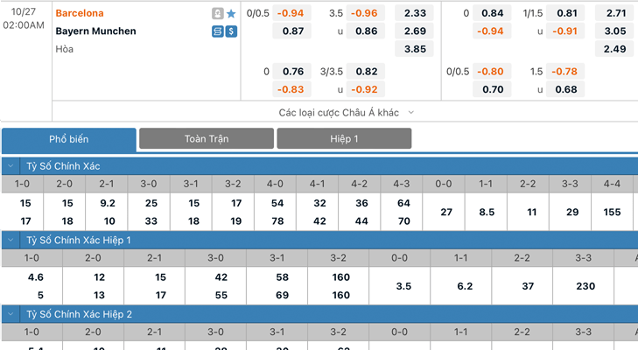This screenshot has height=350, width=638.
Task: Select 1-1 full match odds 8.5
Action: pos(487,212)
